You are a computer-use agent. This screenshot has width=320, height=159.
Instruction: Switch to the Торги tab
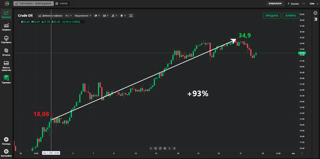click(x=63, y=3)
